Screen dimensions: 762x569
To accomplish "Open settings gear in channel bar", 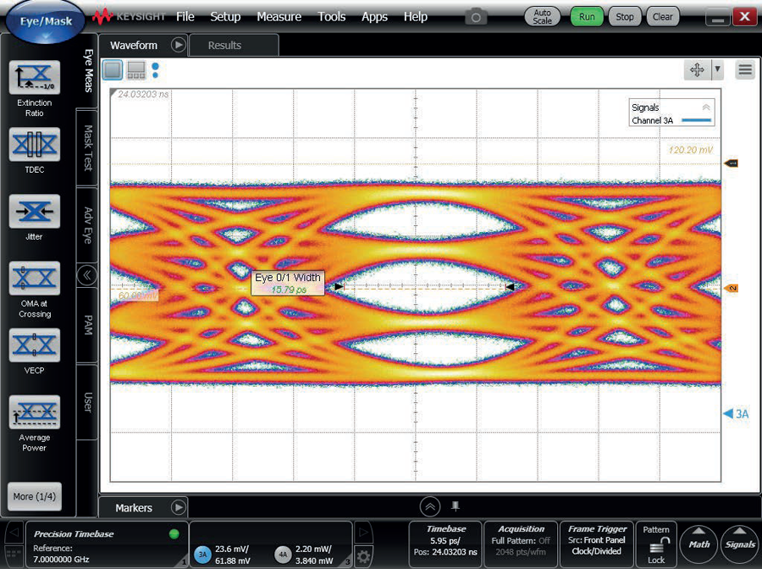I will (364, 556).
